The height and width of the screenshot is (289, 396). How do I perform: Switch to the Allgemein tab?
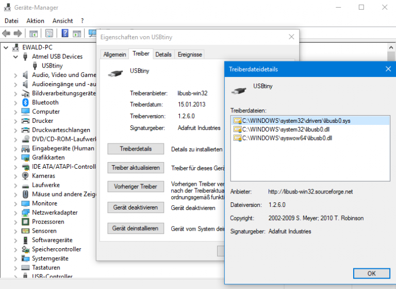pos(114,54)
